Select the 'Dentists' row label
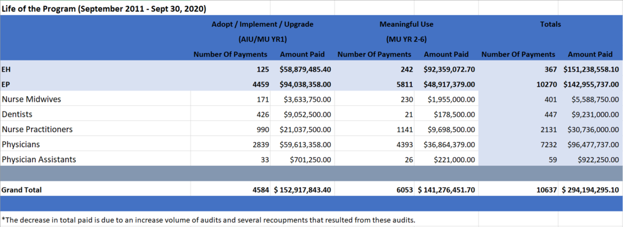This screenshot has width=623, height=227. point(17,115)
